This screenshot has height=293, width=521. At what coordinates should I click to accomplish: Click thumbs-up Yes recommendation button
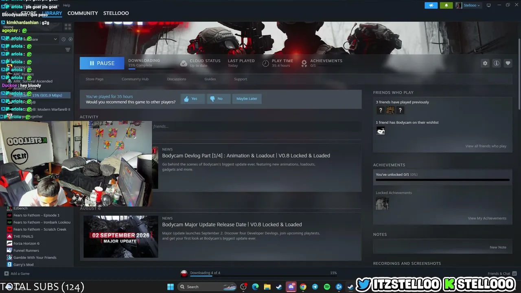193,98
